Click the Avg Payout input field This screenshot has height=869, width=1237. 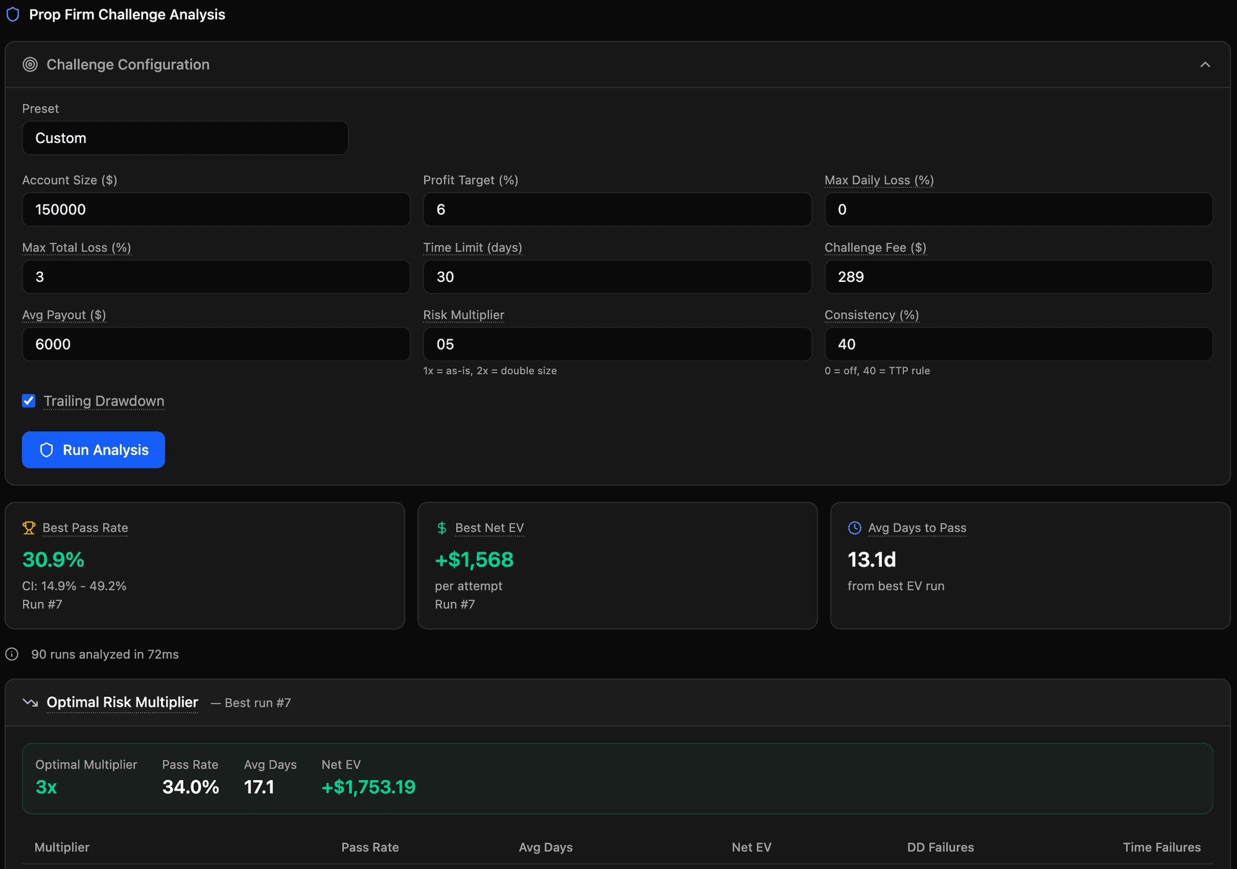pos(216,344)
